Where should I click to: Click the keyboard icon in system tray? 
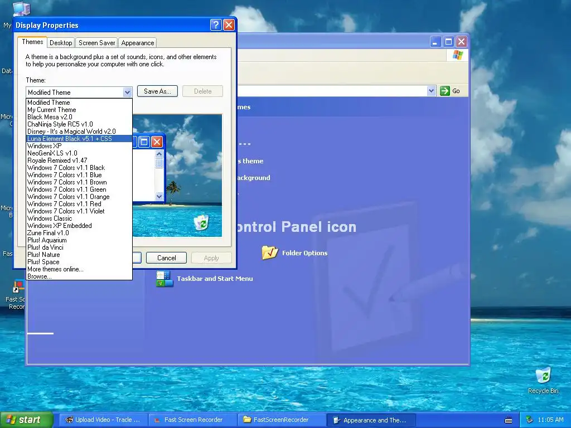tap(509, 420)
